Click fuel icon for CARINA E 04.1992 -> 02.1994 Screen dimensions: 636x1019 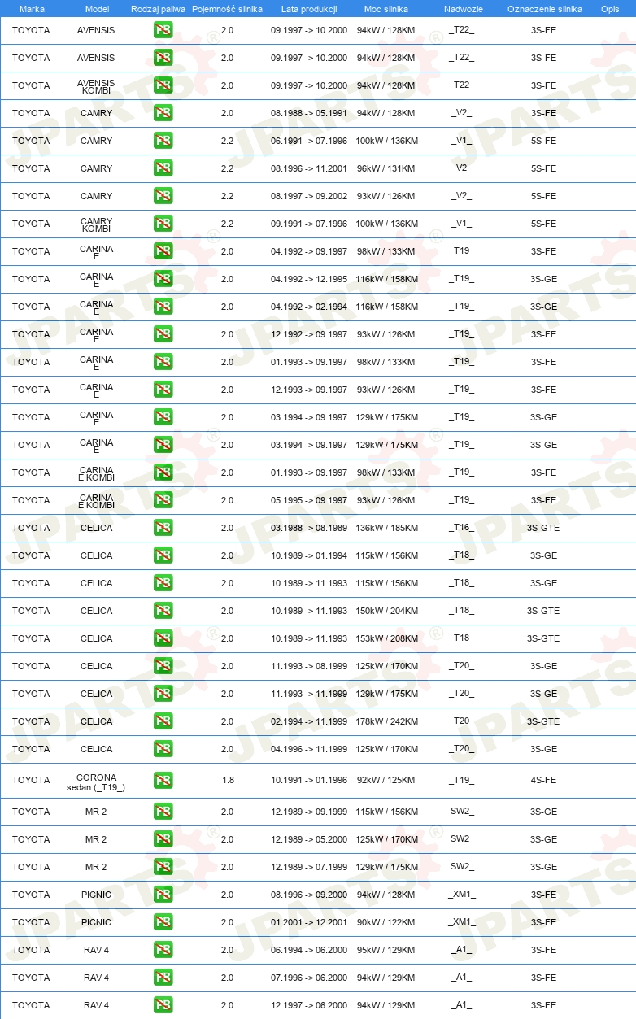[163, 307]
